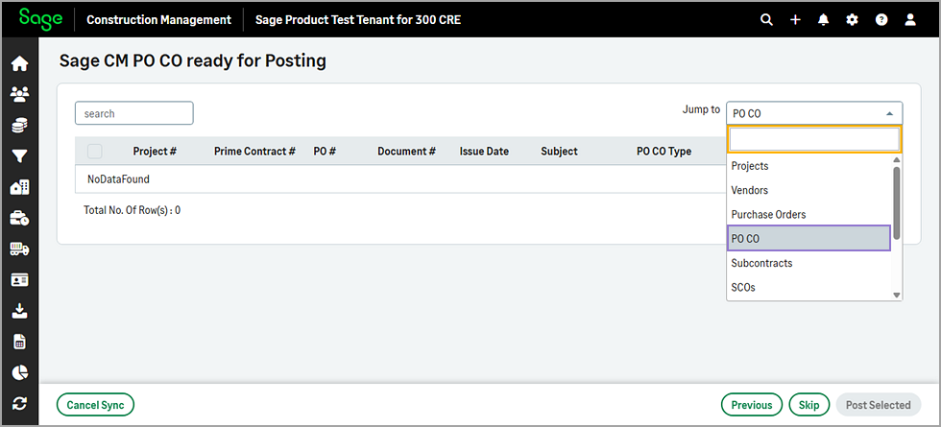
Task: Click Sage Product Test Tenant name
Action: (358, 20)
